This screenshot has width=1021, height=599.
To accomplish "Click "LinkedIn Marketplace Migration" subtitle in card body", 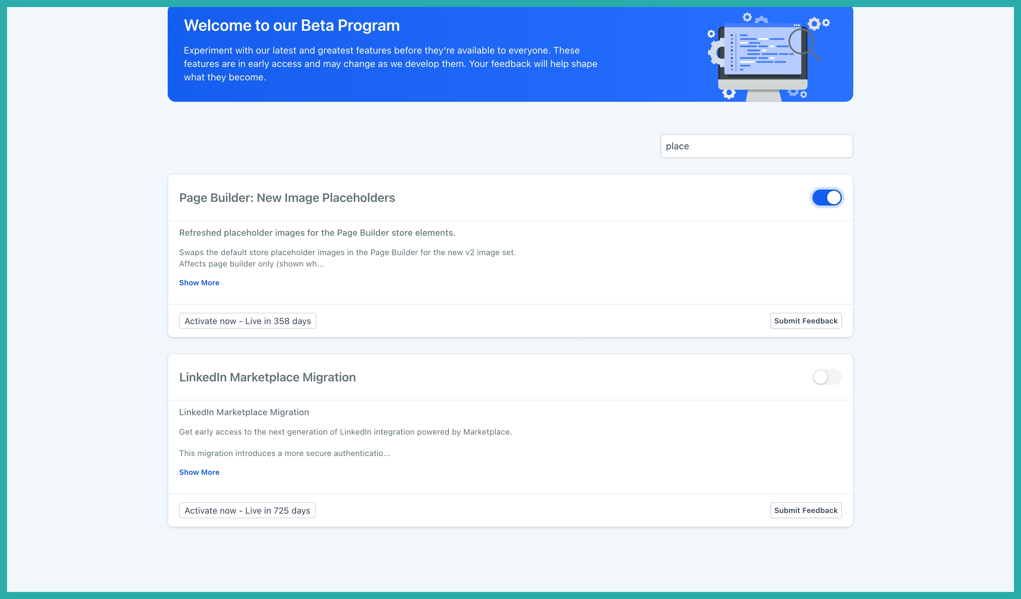I will [x=244, y=412].
